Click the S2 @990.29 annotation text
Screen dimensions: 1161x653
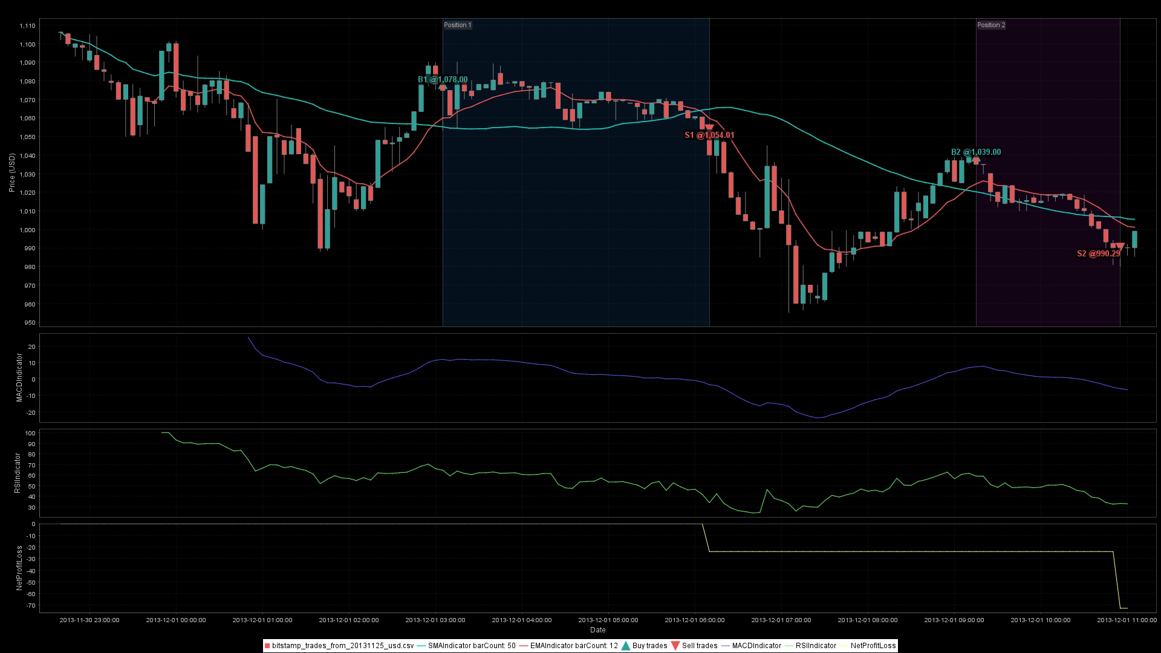pyautogui.click(x=1098, y=253)
